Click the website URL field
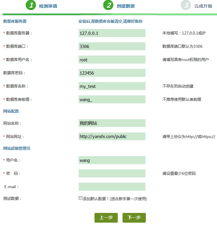 [x=112, y=137]
